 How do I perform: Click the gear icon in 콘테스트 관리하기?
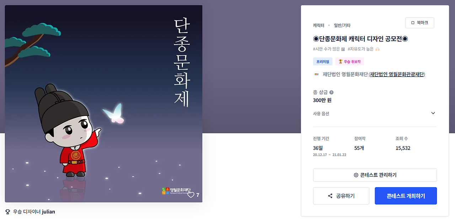[356, 175]
